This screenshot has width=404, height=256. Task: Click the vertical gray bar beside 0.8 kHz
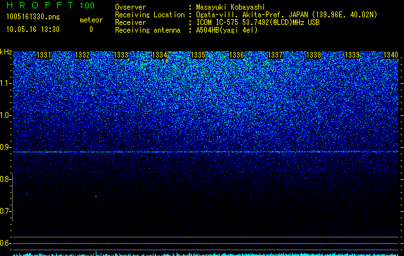coord(12,197)
